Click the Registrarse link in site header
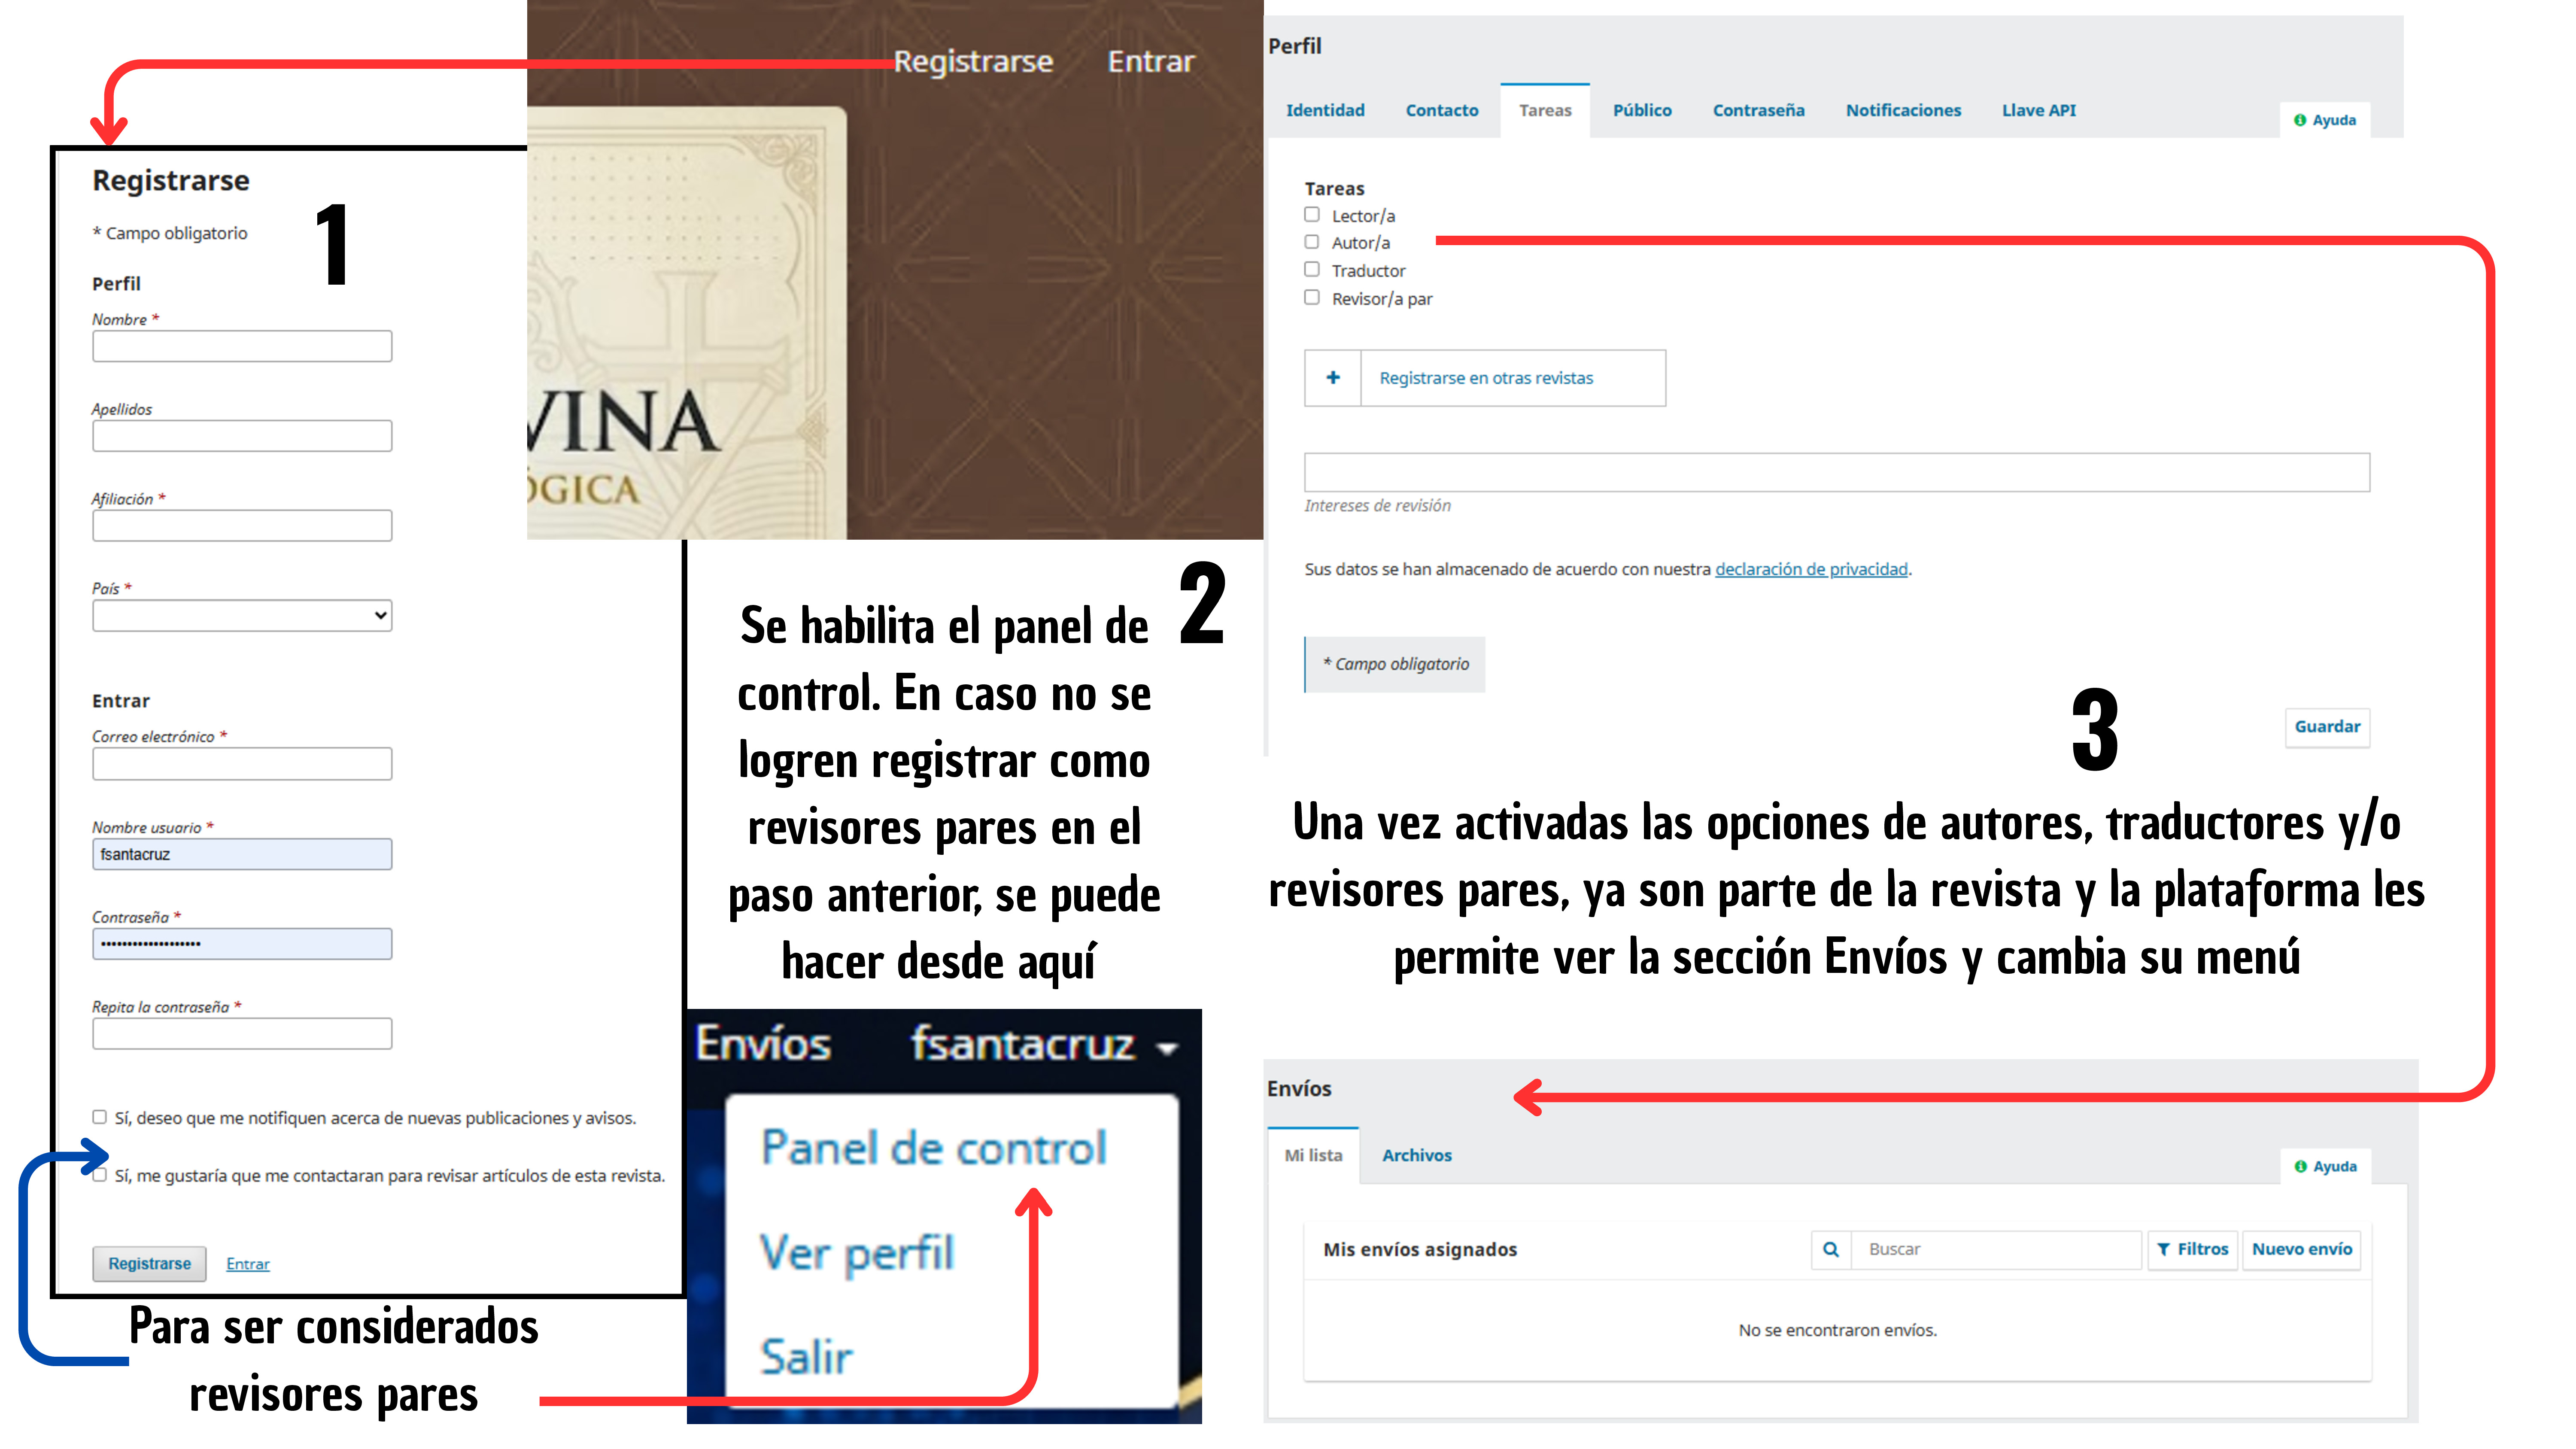 [973, 62]
